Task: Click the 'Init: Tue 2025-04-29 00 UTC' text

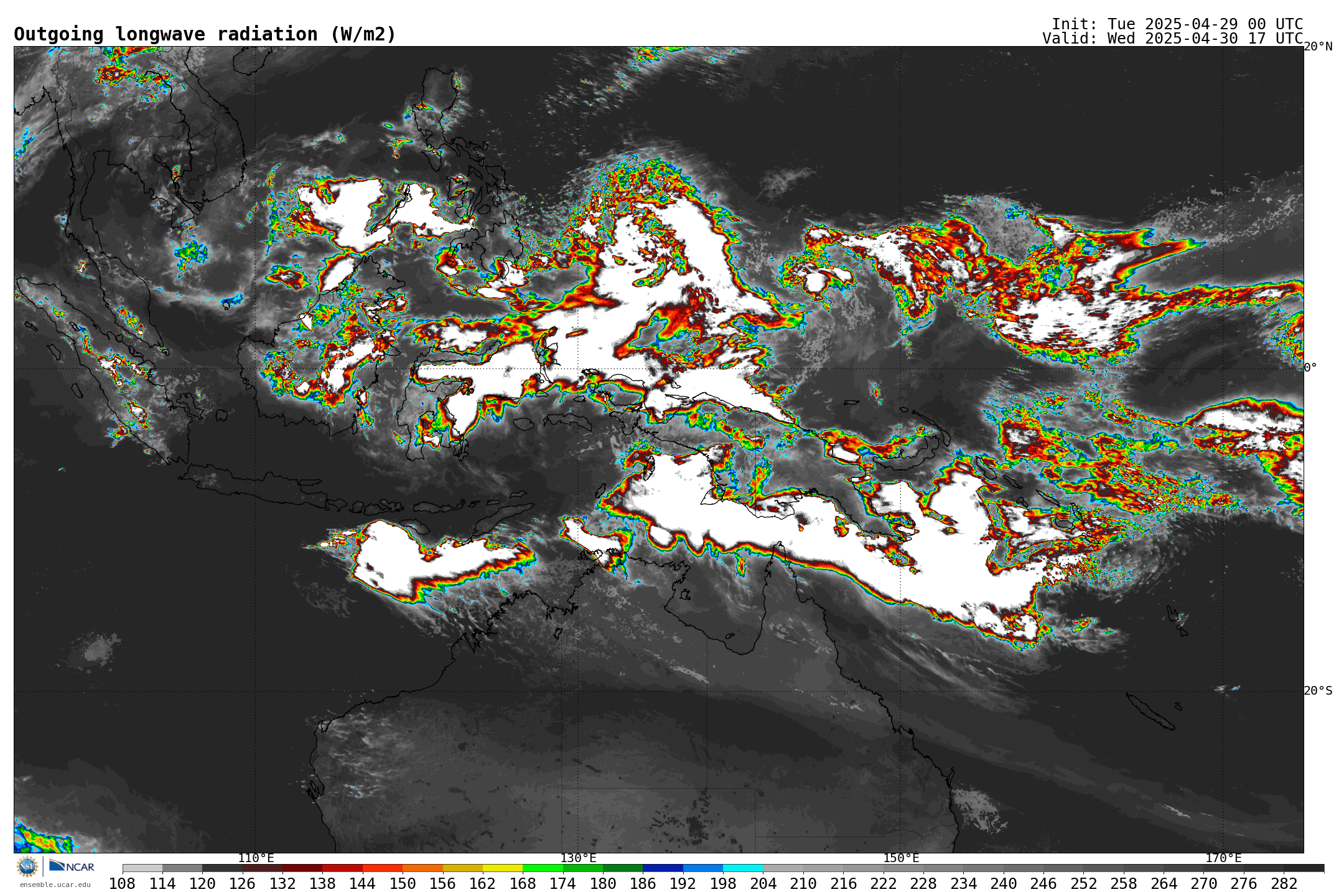Action: coord(1177,24)
